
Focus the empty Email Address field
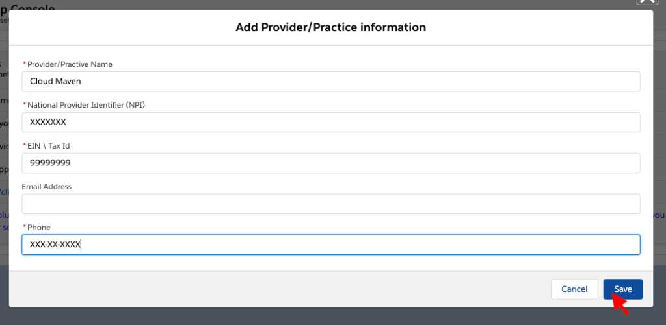click(330, 204)
